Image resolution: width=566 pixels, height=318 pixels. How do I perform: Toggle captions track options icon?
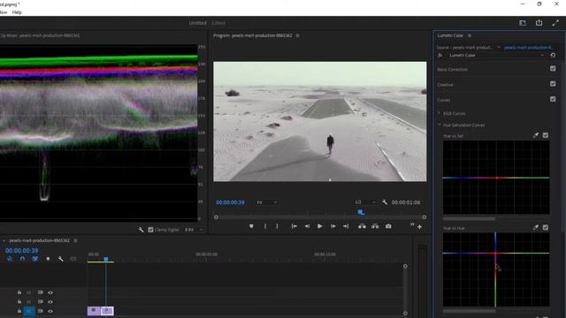(73, 259)
